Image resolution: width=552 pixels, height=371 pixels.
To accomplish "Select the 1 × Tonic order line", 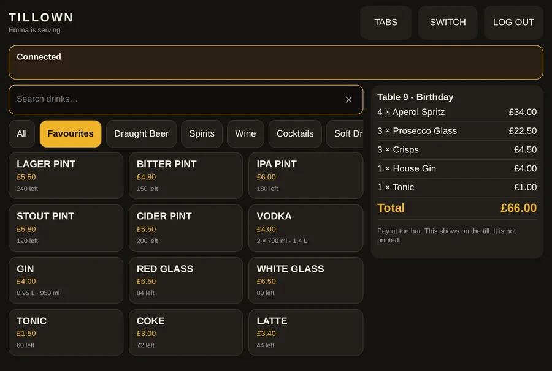I will pyautogui.click(x=457, y=187).
